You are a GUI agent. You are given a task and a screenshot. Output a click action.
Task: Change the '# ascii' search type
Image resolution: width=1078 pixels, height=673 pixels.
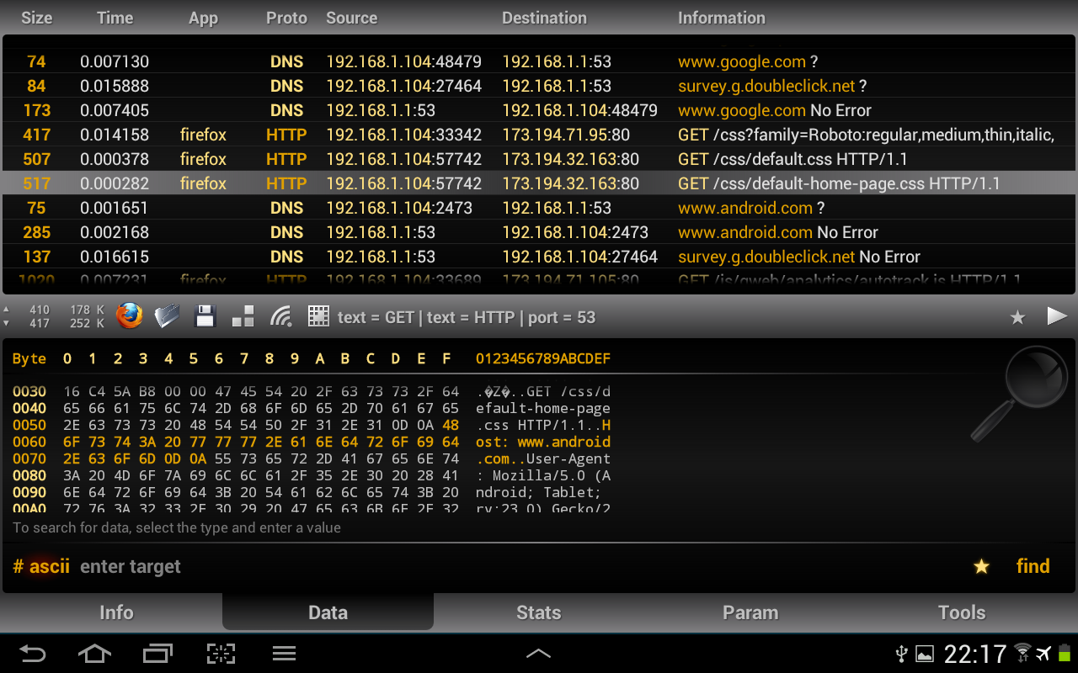click(41, 567)
